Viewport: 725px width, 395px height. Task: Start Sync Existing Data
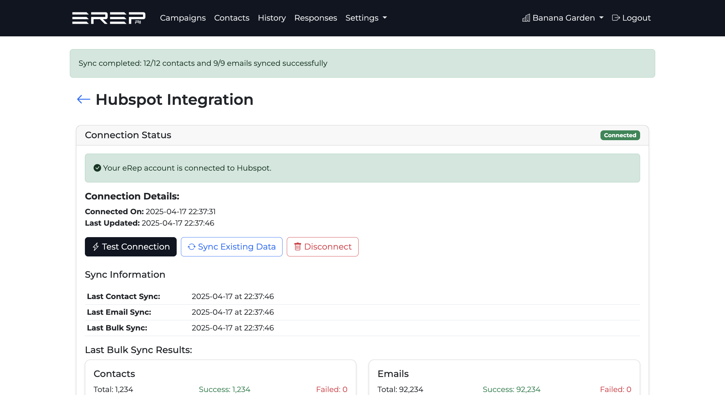click(232, 247)
